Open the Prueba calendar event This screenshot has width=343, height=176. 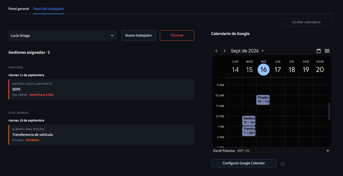[x=263, y=100]
